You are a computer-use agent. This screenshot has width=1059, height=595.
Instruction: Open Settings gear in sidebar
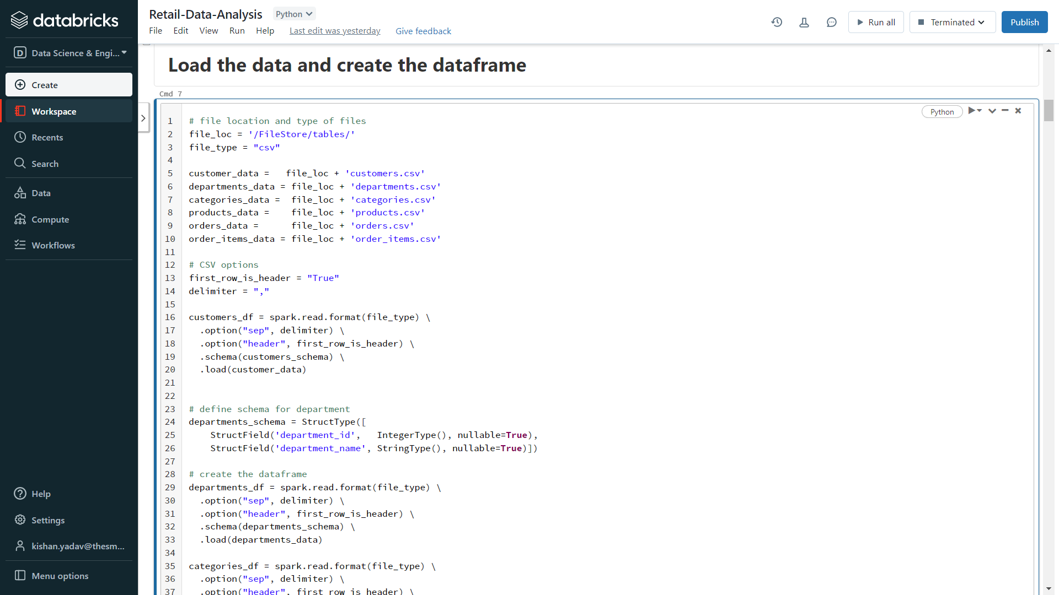(20, 520)
